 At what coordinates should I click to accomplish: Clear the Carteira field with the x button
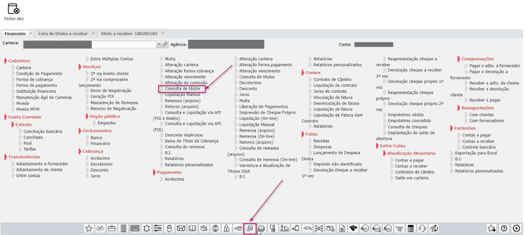[159, 44]
